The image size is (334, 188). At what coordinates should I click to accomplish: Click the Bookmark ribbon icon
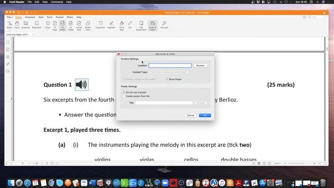tap(37, 25)
